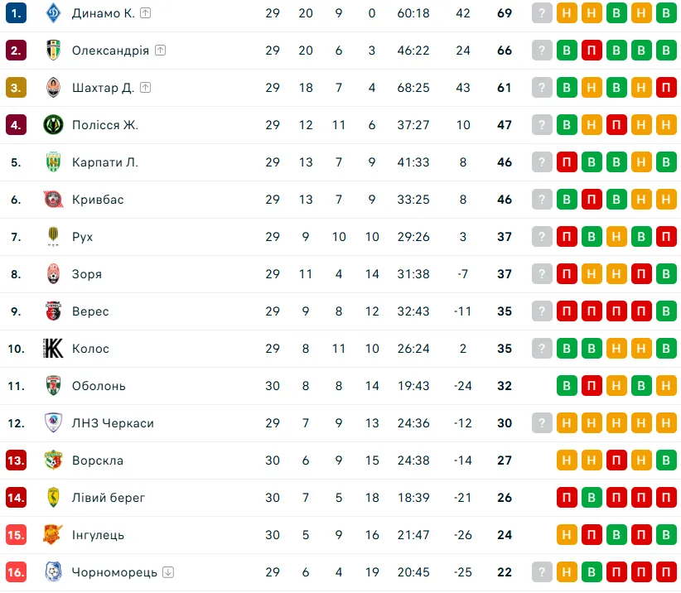Viewport: 681px width, 593px height.
Task: Click the Динамо К. club logo
Action: 53,13
